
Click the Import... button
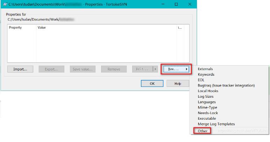coord(20,69)
